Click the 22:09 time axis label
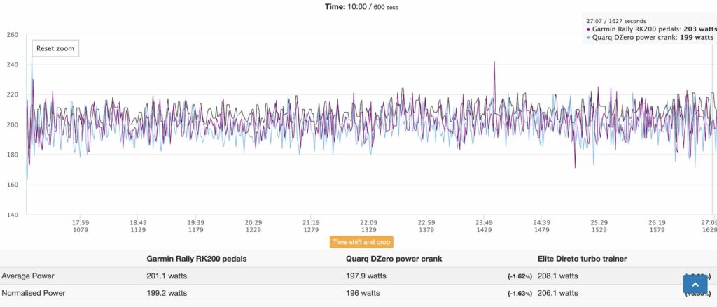Screen dimensions: 717x307 pos(368,223)
